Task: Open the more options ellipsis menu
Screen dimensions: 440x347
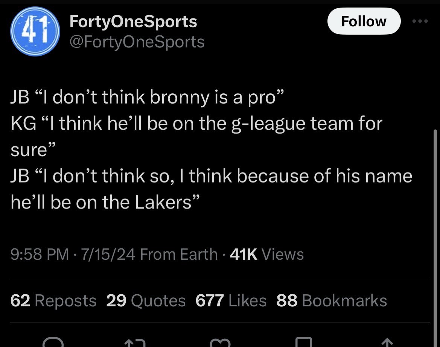Action: coord(420,21)
